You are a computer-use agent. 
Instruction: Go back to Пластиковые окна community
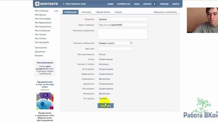74,4
